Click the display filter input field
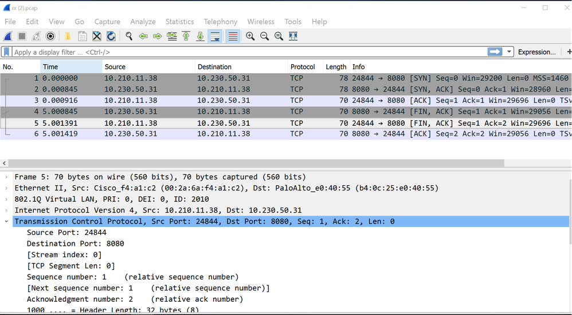Screen dimensions: 572x315 coord(246,52)
